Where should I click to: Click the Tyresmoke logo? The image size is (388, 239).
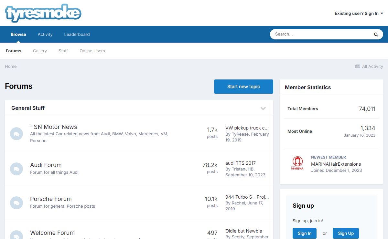[43, 13]
